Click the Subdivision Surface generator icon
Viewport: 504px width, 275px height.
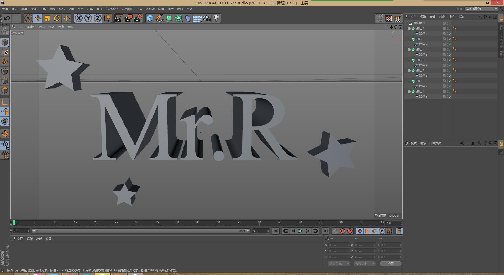click(169, 18)
